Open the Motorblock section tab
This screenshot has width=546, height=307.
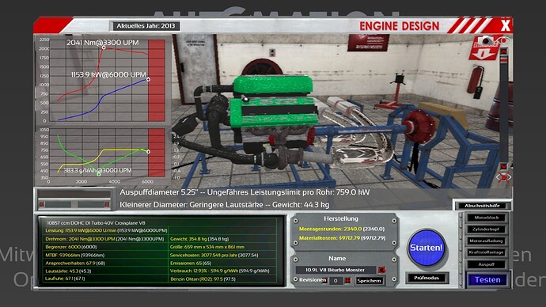487,218
